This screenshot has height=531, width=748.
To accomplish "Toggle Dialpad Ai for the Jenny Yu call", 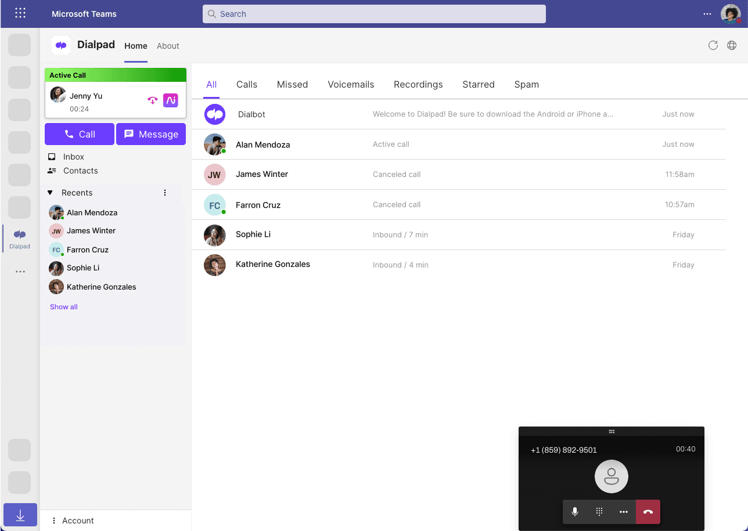I will click(170, 100).
